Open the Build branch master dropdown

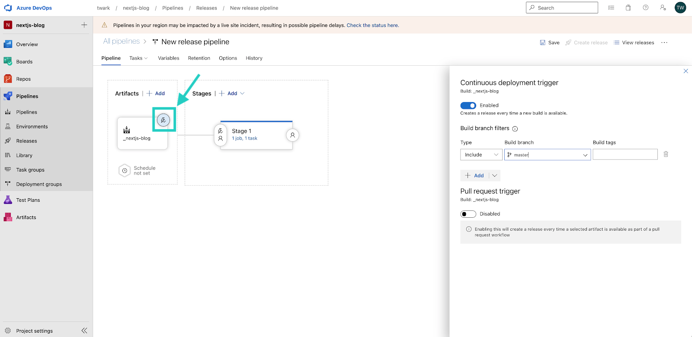pos(548,155)
